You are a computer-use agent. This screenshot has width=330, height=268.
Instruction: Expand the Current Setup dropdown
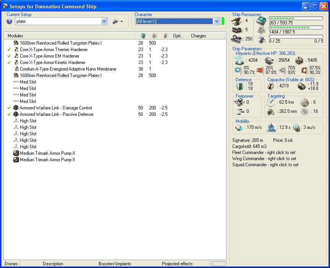click(x=104, y=21)
